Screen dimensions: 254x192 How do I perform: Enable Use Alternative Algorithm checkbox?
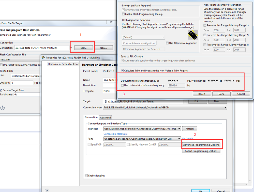pyautogui.click(x=167, y=43)
